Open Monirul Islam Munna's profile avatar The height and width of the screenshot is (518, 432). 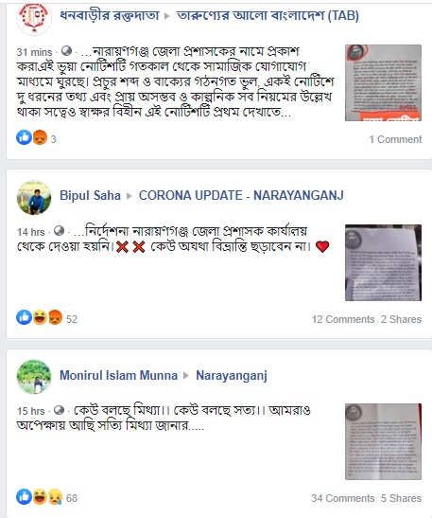tap(34, 377)
